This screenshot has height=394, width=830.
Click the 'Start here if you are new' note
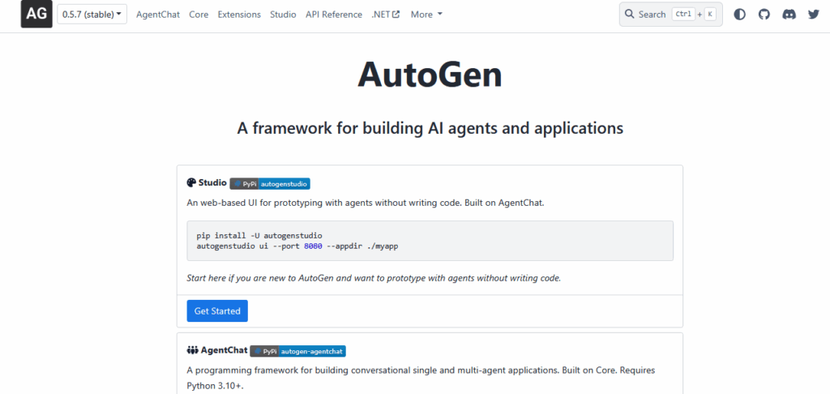coord(374,278)
